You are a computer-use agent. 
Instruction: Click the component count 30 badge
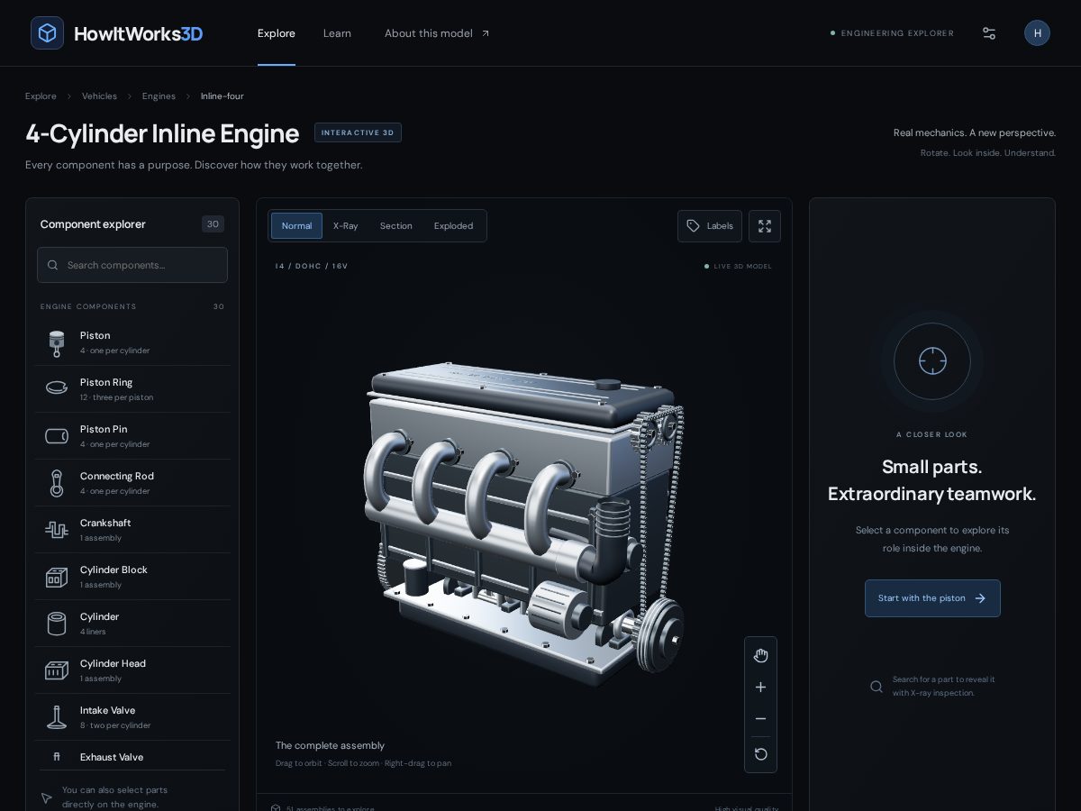pyautogui.click(x=213, y=224)
